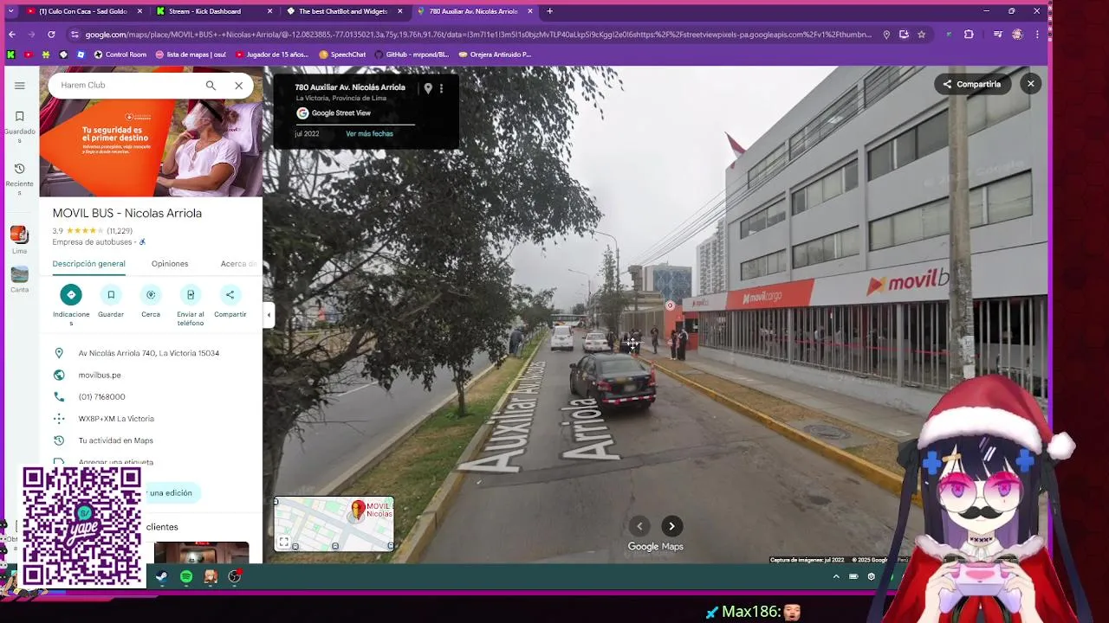Open the SpeechChat bookmark
Screen dimensions: 1109x623
click(342, 55)
